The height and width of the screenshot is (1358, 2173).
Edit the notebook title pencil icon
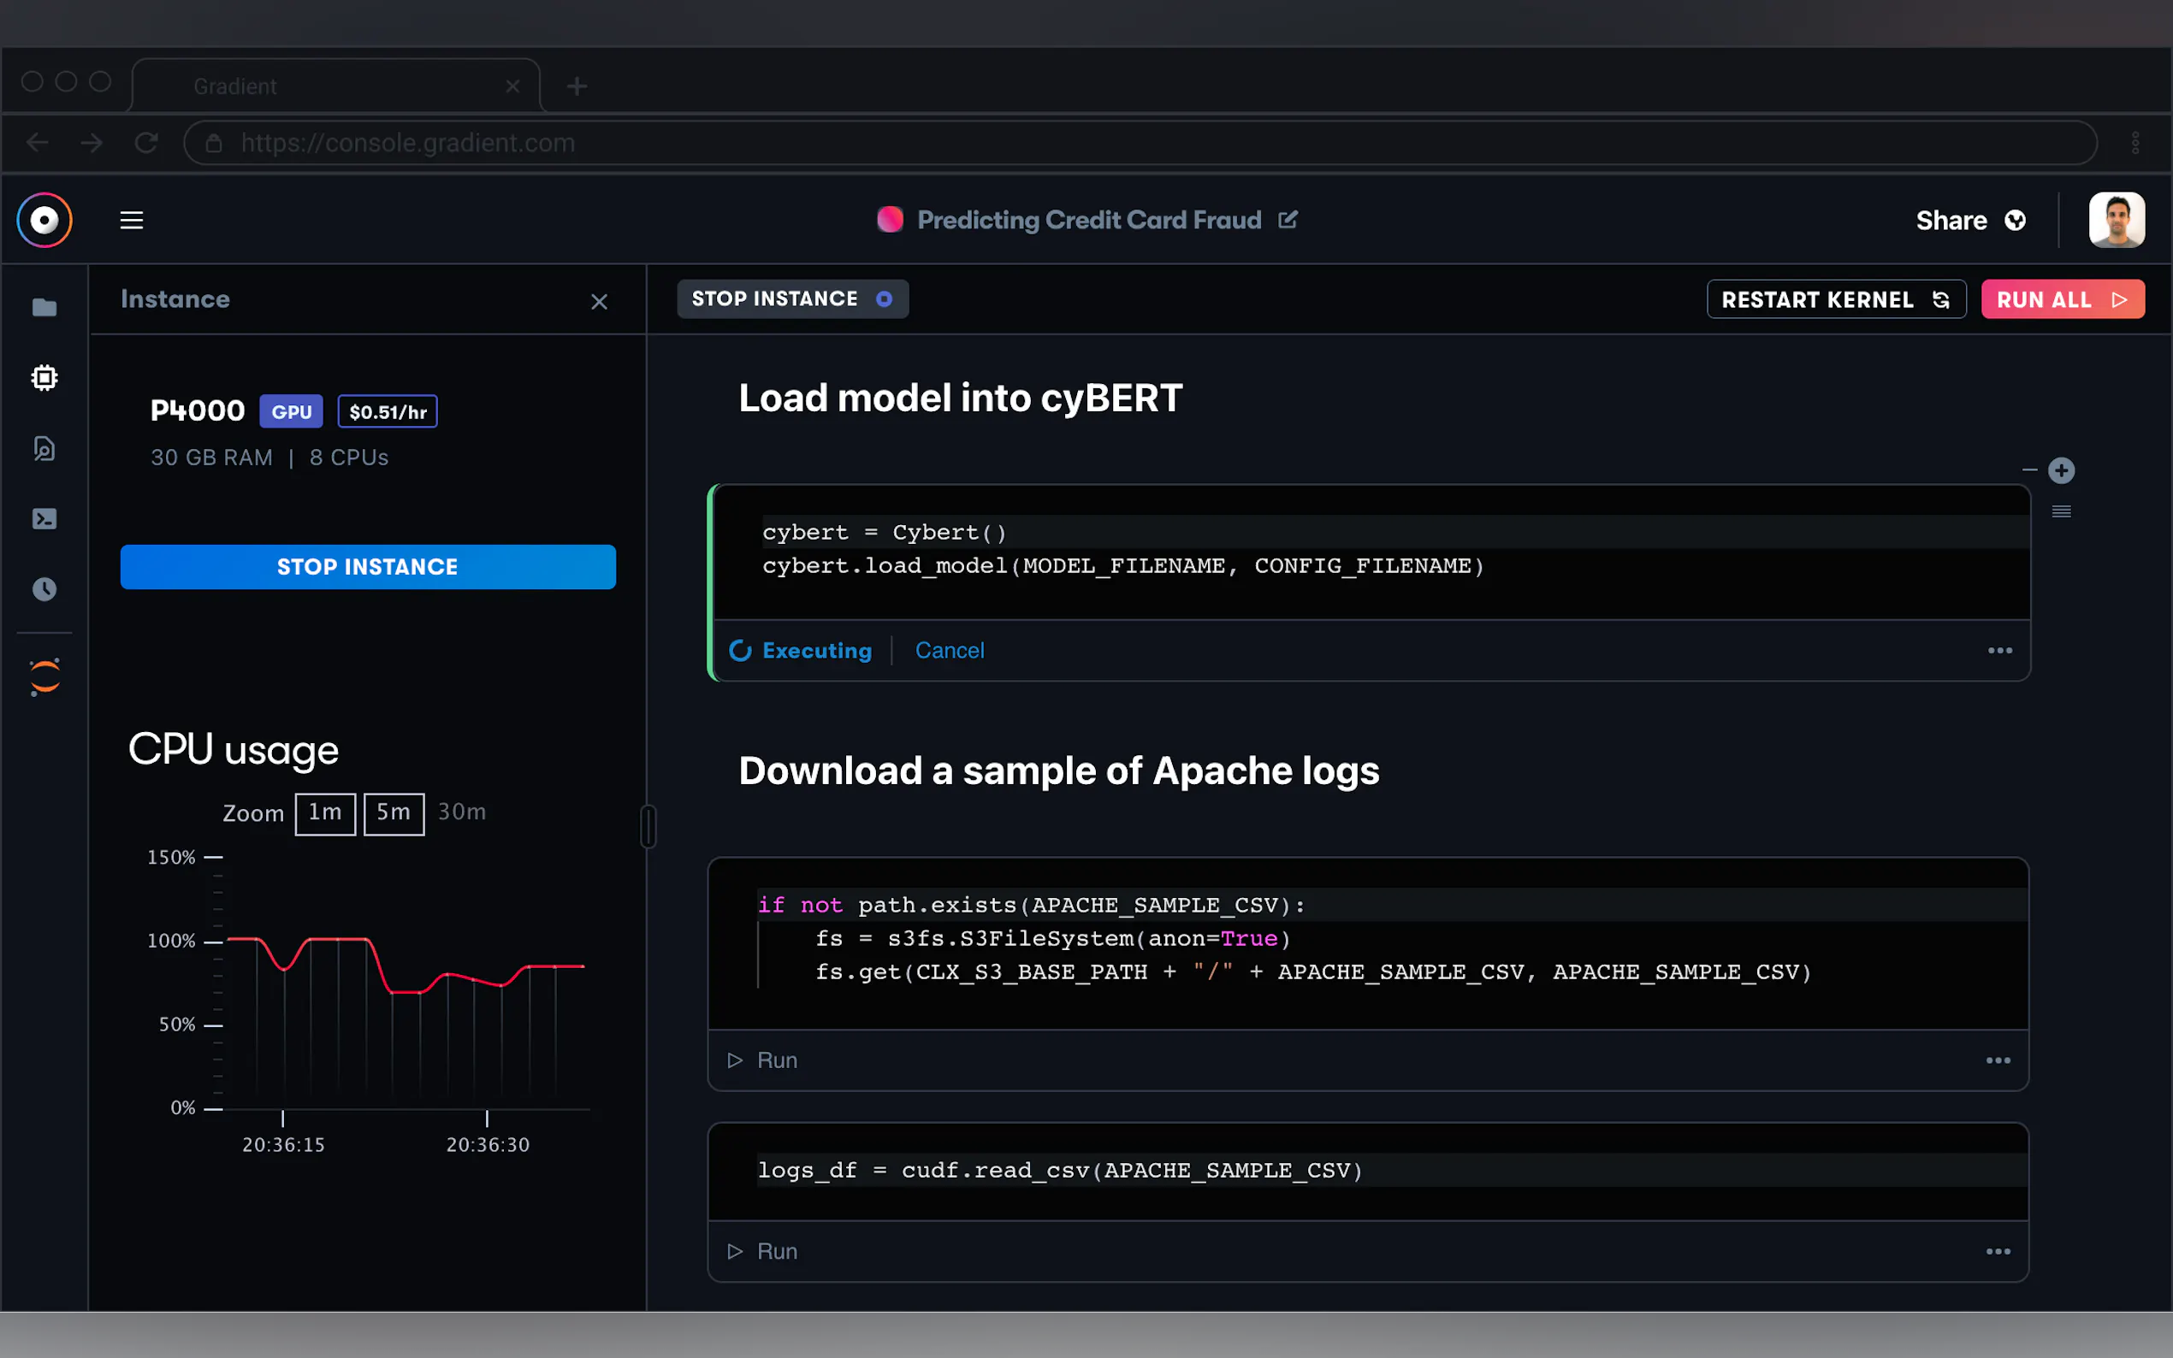(1288, 220)
